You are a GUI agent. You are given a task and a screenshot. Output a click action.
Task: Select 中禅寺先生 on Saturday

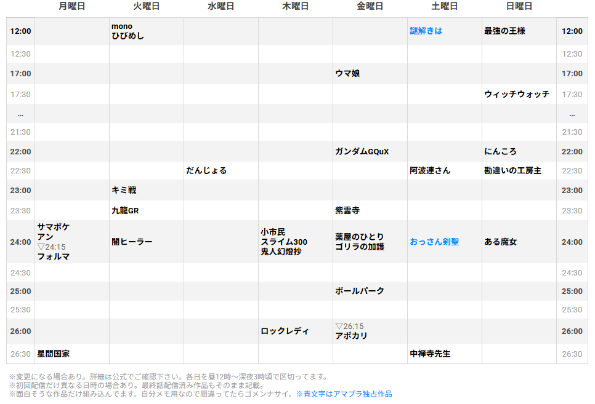click(x=430, y=354)
